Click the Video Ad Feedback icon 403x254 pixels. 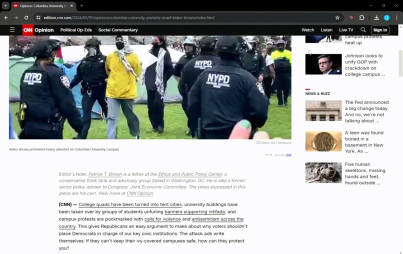(258, 142)
